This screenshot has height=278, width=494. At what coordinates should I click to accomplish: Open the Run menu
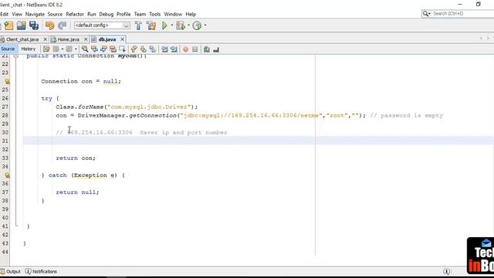91,14
